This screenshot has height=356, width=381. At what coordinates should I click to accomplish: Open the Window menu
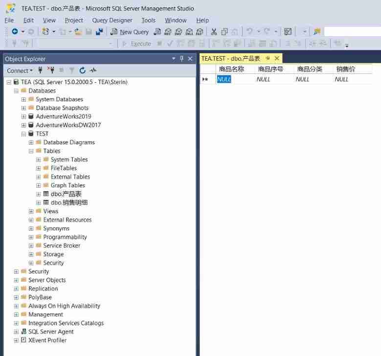point(176,21)
